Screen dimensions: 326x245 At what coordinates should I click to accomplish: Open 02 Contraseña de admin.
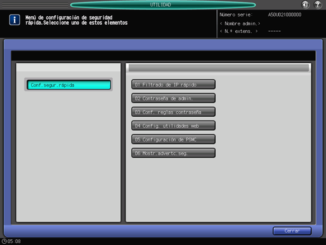pyautogui.click(x=173, y=98)
